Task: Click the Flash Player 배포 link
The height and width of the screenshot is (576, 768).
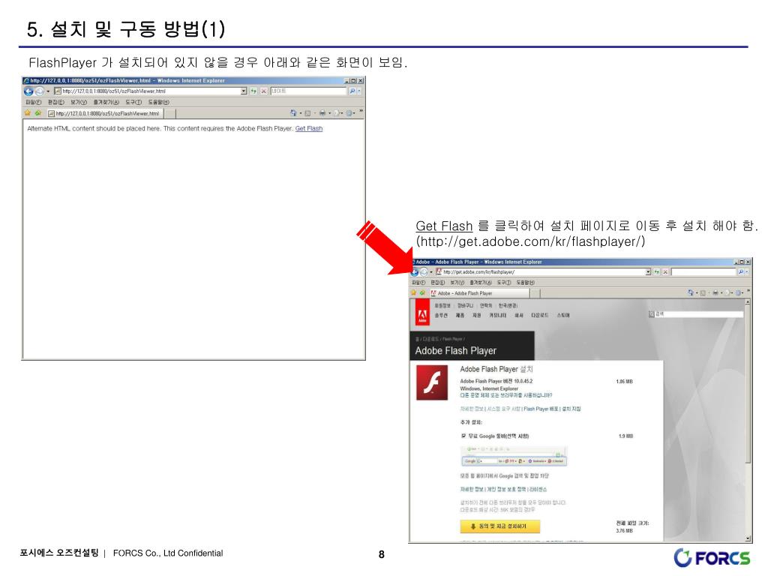Action: click(x=541, y=409)
